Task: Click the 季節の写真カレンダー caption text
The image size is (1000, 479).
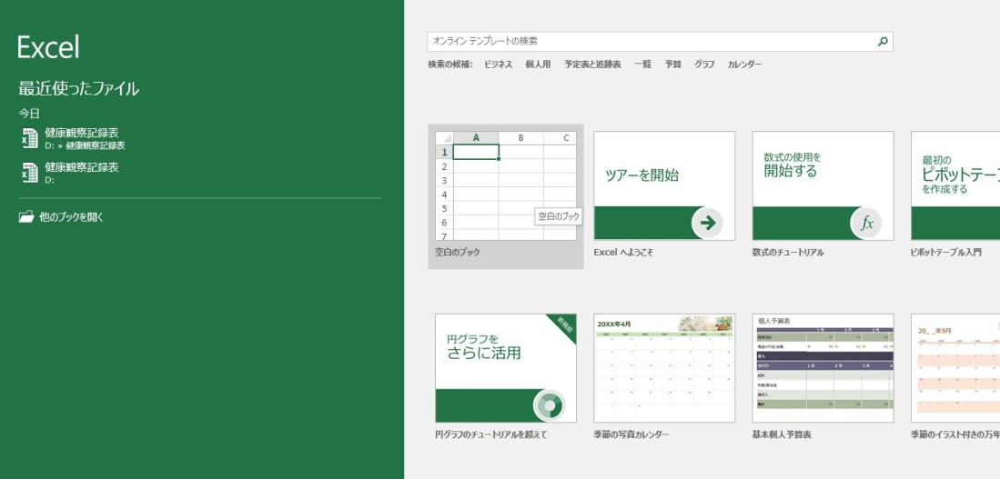Action: pyautogui.click(x=631, y=434)
